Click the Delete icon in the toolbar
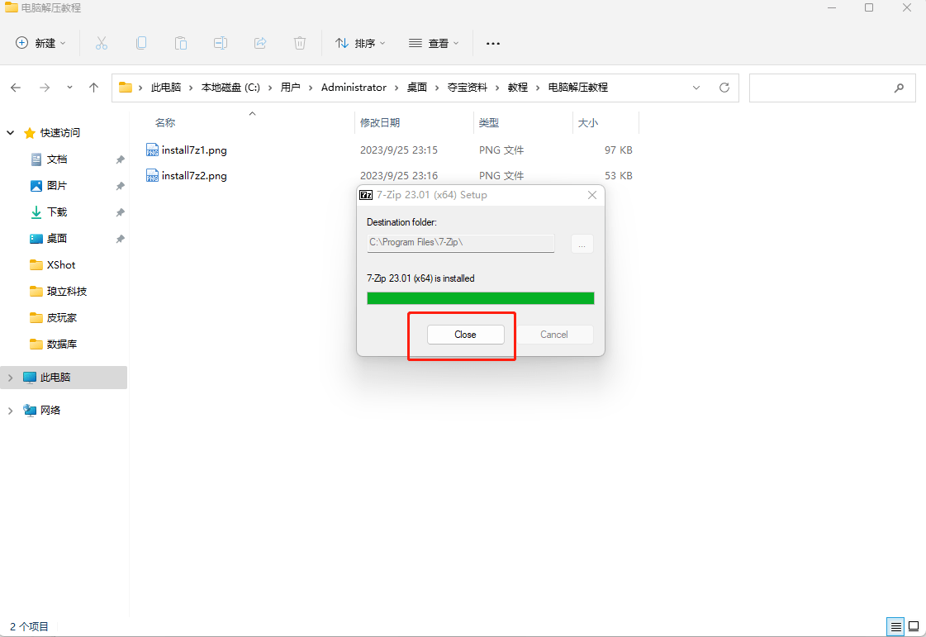Screen dimensions: 926x637 click(299, 43)
